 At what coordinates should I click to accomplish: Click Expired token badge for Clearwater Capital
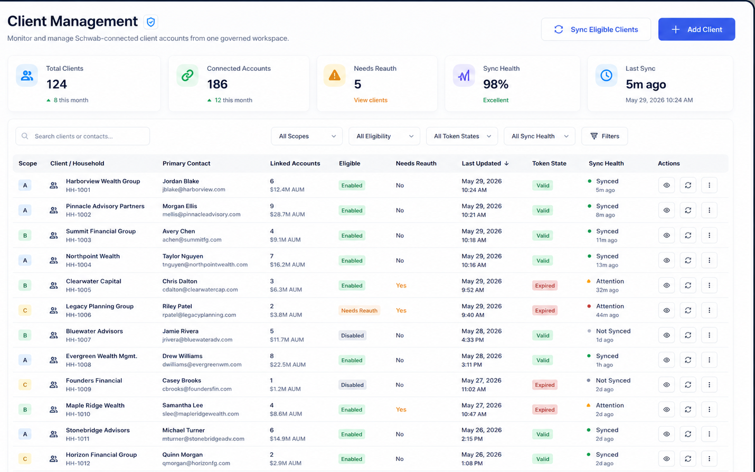pos(544,286)
